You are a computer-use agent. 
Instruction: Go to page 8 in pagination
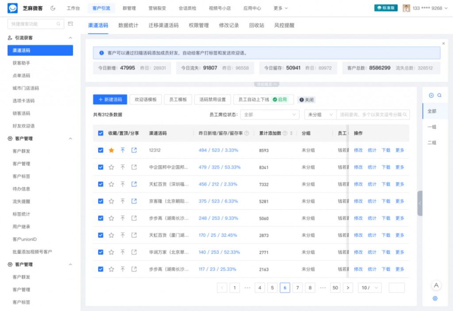click(x=310, y=288)
